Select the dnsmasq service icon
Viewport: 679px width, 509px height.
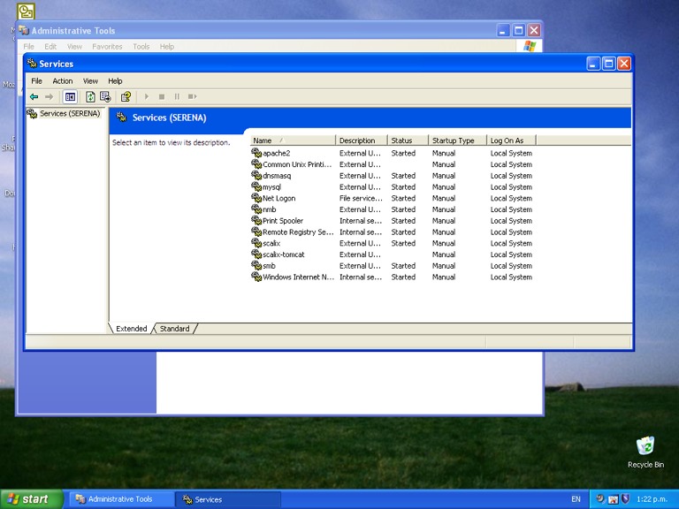256,175
